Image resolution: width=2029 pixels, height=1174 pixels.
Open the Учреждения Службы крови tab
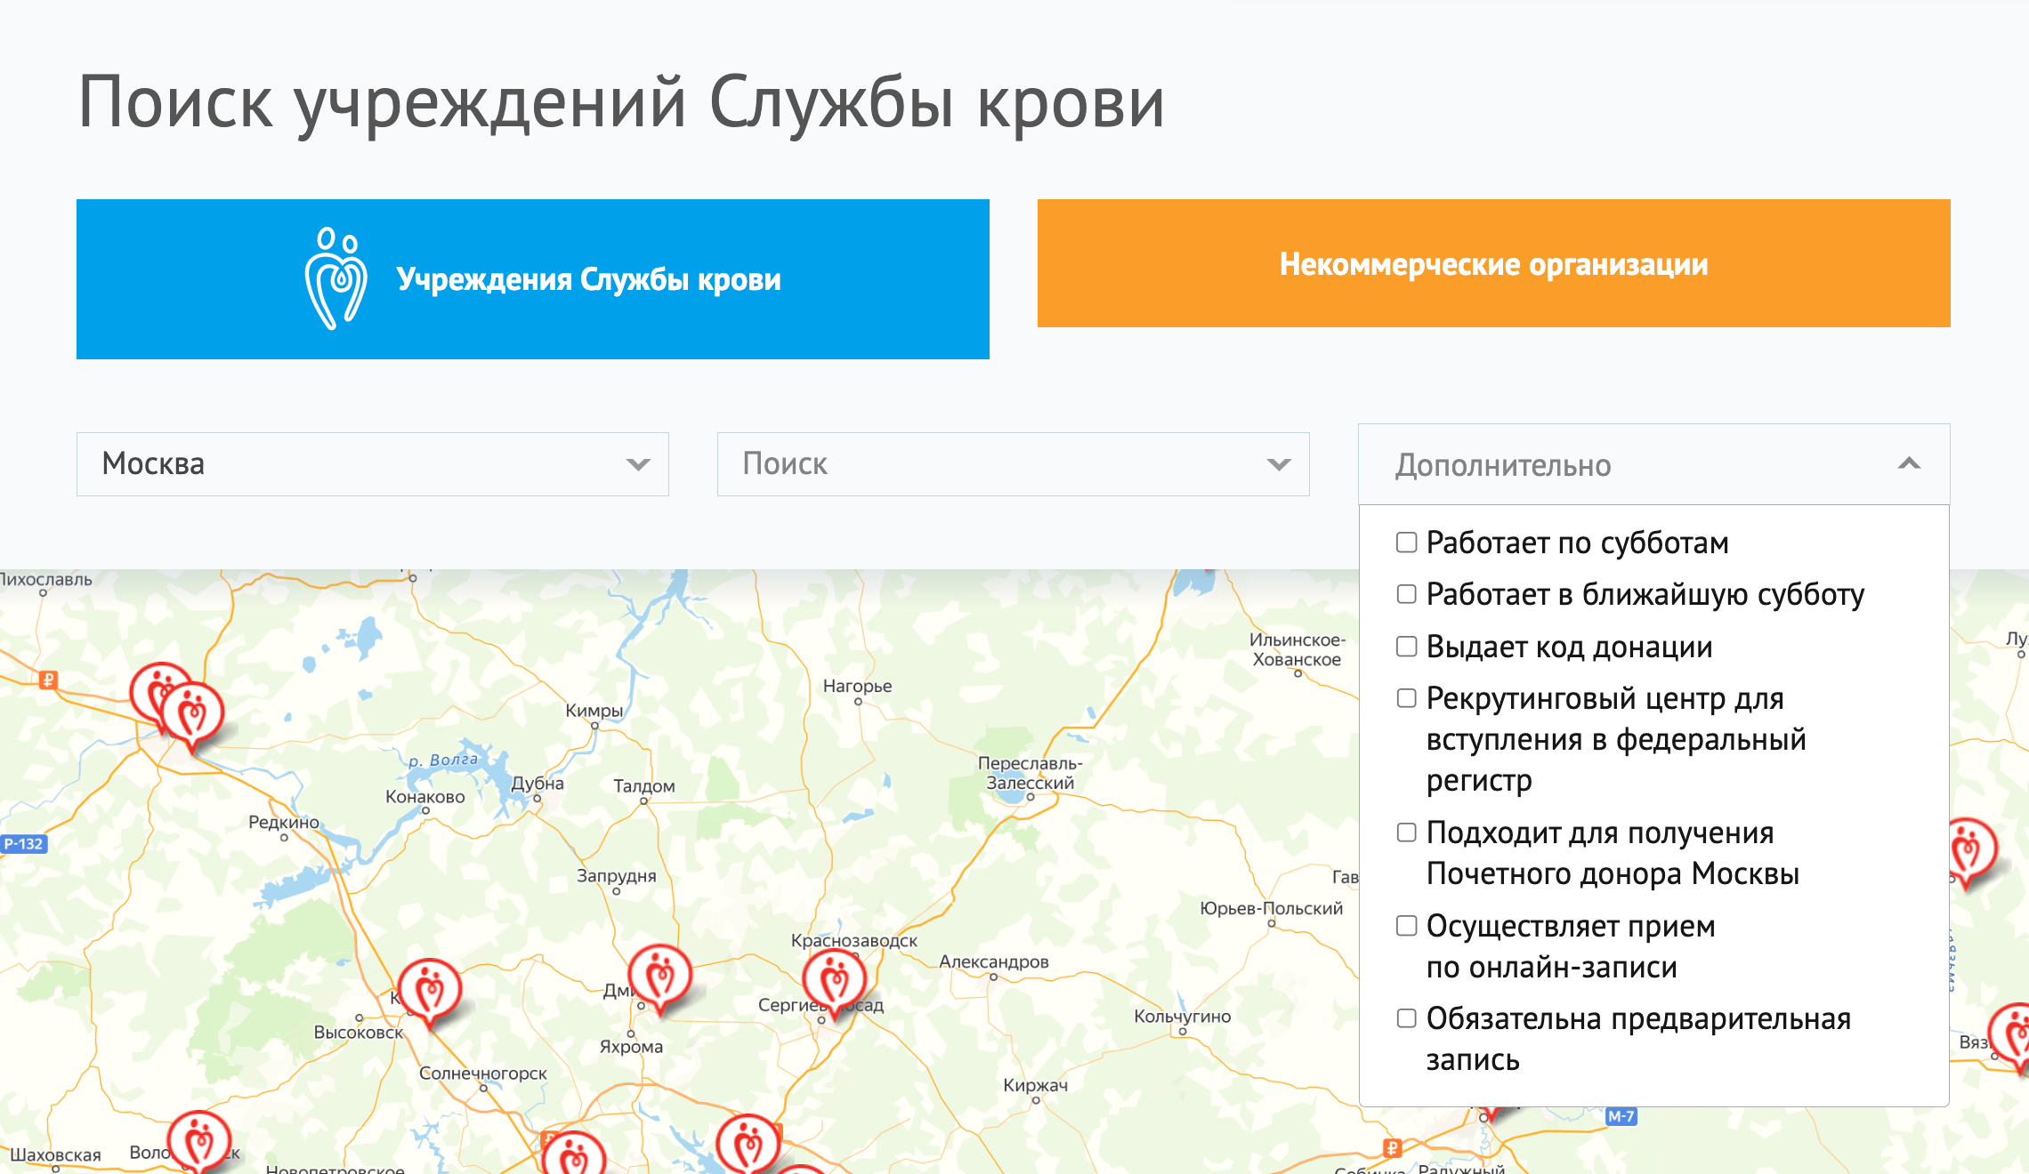533,279
